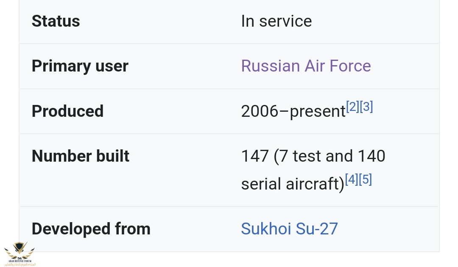Image resolution: width=458 pixels, height=267 pixels.
Task: Open the Russian Air Force link
Action: coord(306,66)
